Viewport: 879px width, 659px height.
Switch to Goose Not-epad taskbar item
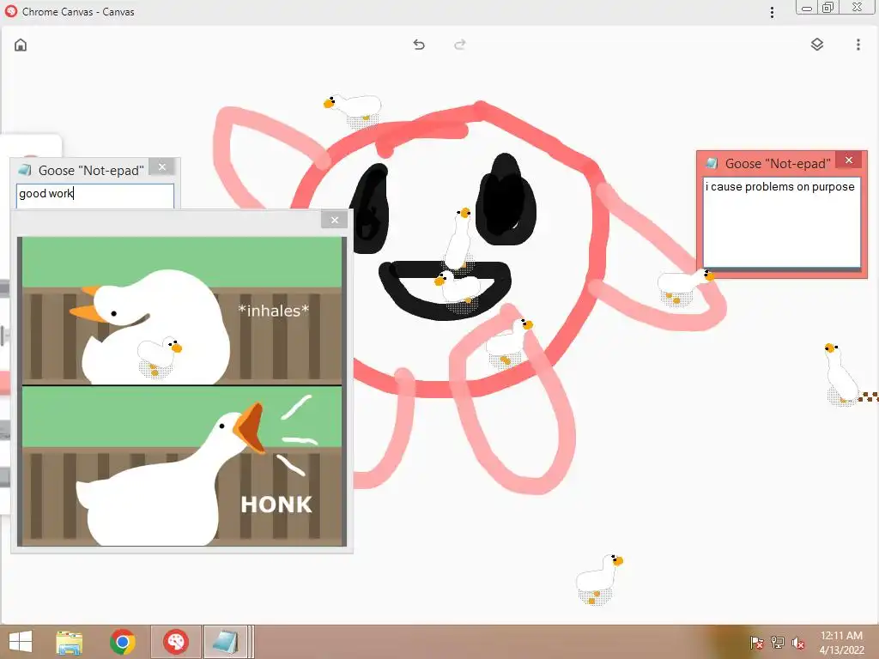(x=227, y=642)
